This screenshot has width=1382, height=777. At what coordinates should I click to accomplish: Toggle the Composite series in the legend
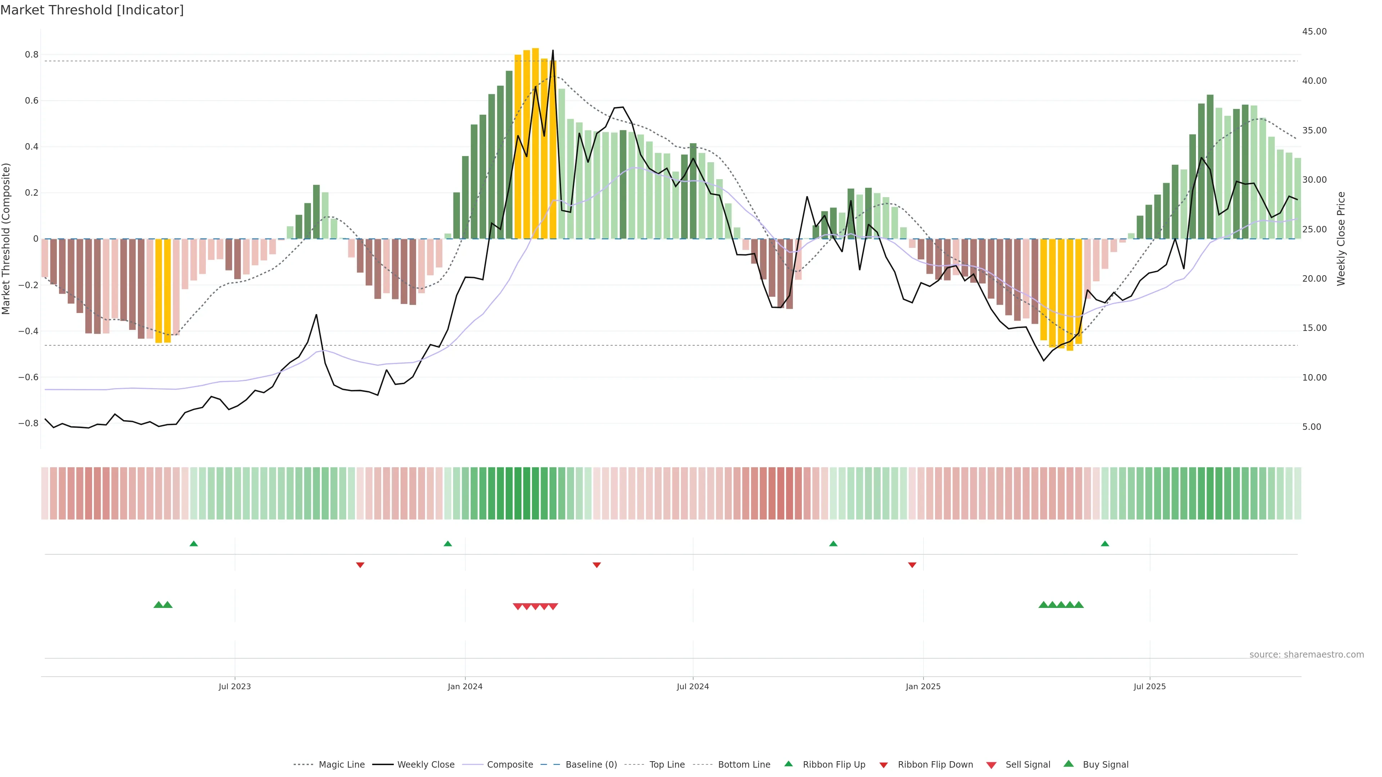510,765
